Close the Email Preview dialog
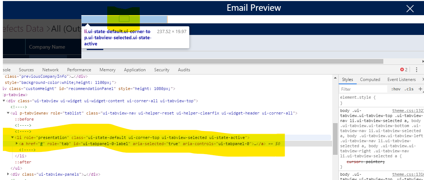Screen dimensions: 424x180 [x=410, y=9]
